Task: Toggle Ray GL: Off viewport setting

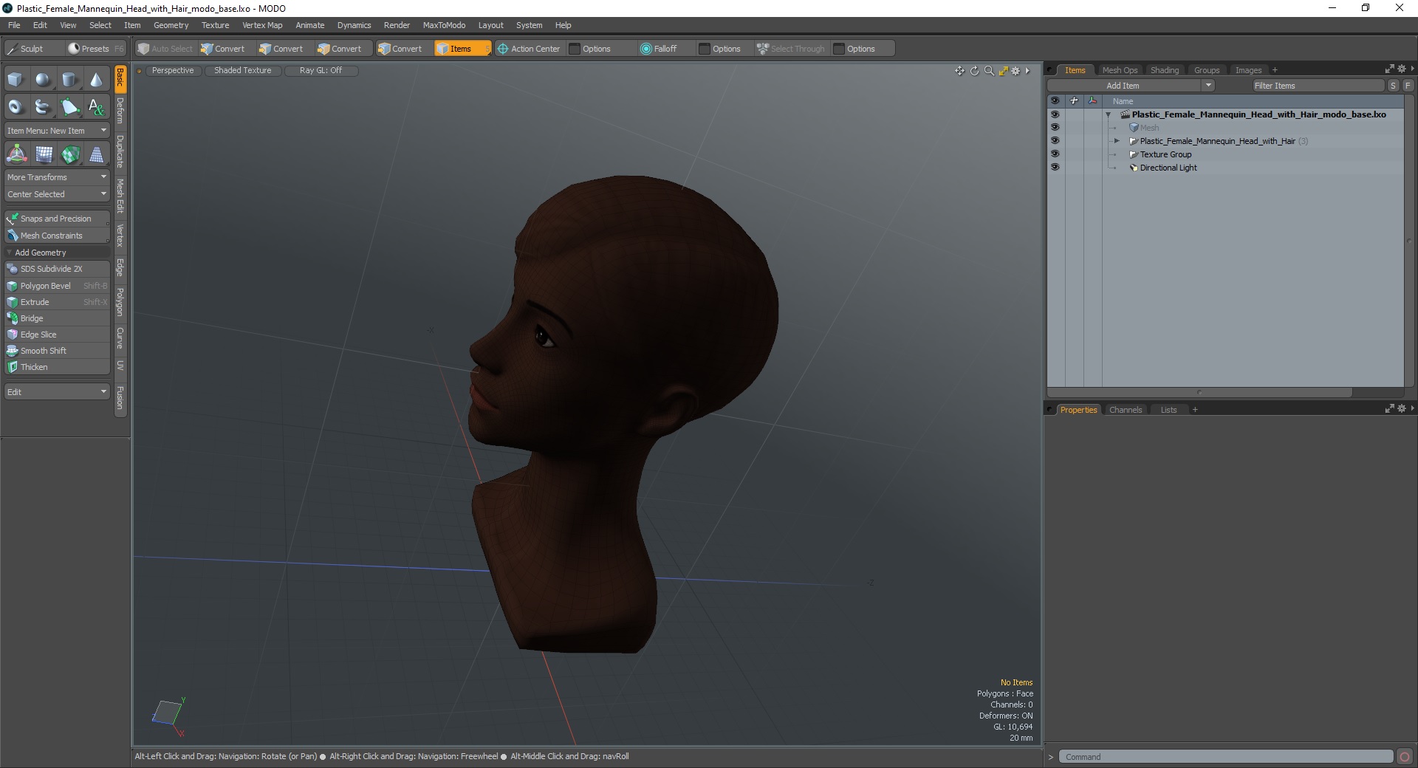Action: tap(321, 71)
